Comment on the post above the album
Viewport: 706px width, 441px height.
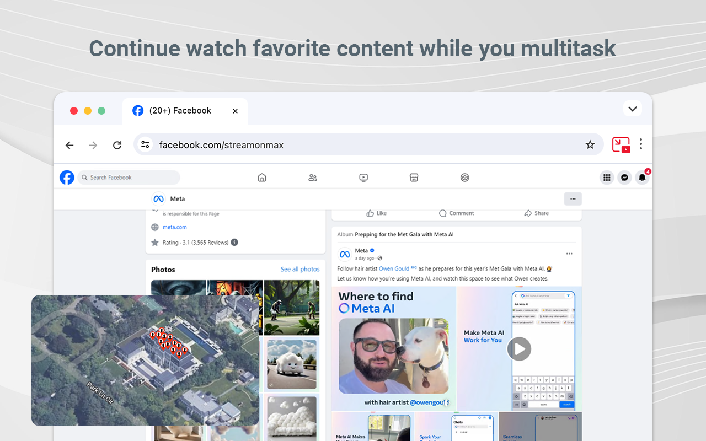(456, 213)
